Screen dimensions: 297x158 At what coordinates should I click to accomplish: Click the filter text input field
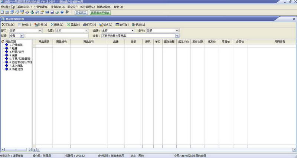57,36
